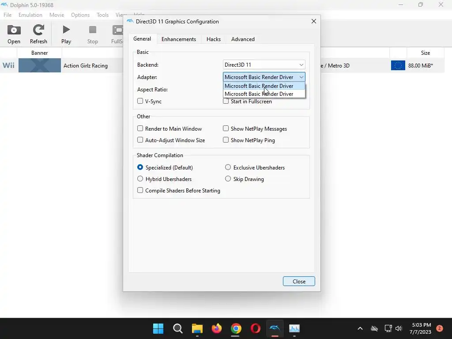Open the Movie menu
The width and height of the screenshot is (452, 339).
tap(56, 15)
